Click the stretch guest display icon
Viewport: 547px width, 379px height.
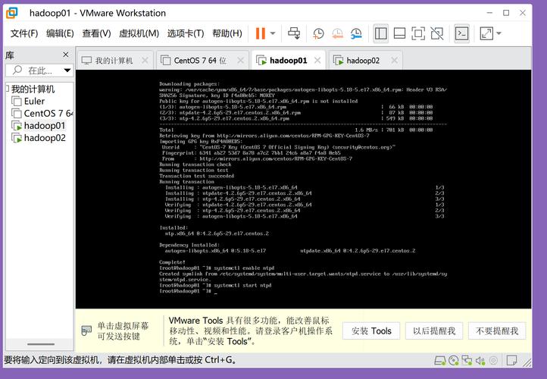486,33
